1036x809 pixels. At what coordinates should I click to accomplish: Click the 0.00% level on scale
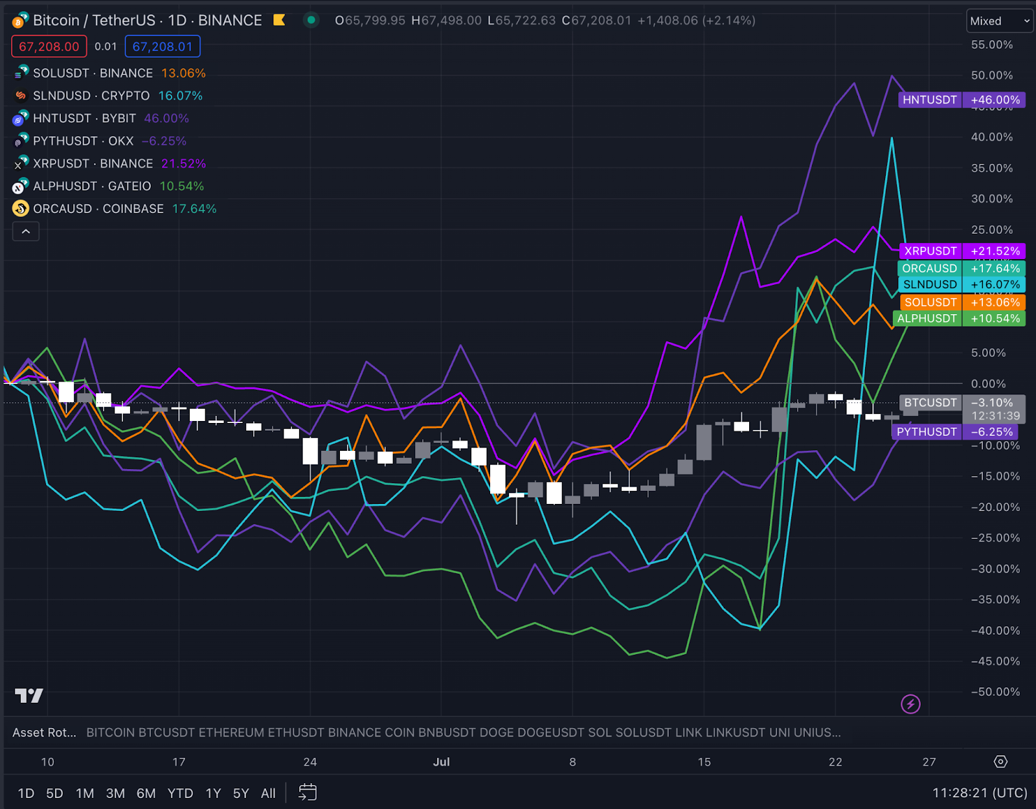pyautogui.click(x=989, y=384)
